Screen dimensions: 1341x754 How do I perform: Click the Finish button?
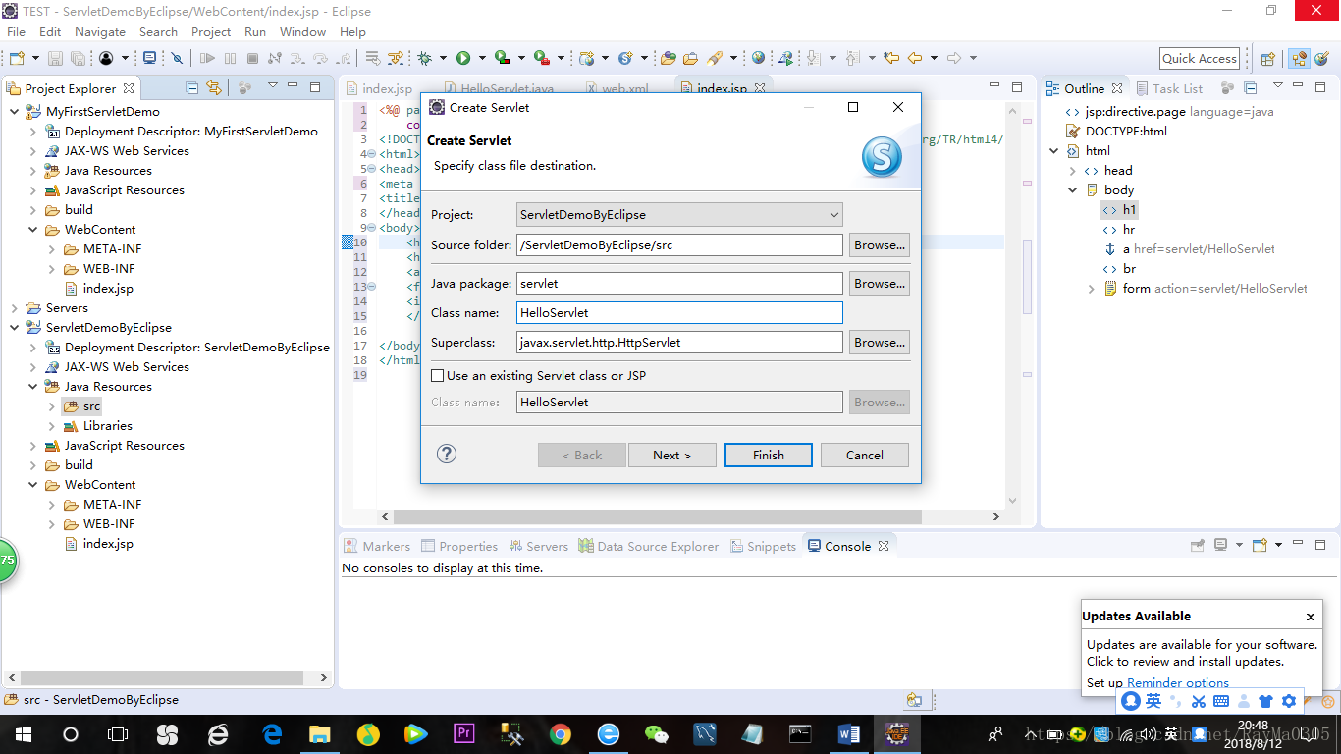(x=768, y=455)
